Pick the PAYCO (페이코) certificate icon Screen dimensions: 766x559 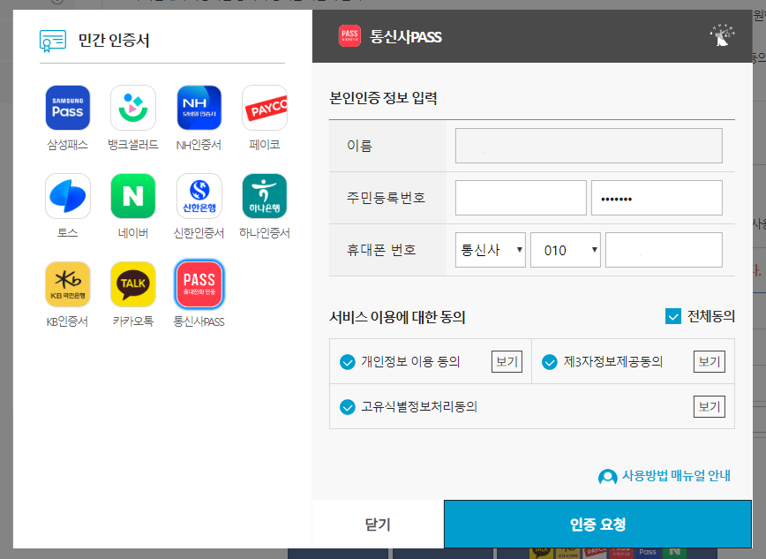click(264, 108)
